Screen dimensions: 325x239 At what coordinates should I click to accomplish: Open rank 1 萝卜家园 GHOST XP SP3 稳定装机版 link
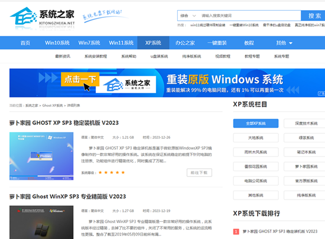(x=280, y=231)
